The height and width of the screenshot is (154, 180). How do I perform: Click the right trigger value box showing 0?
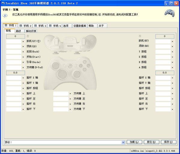(x=165, y=36)
